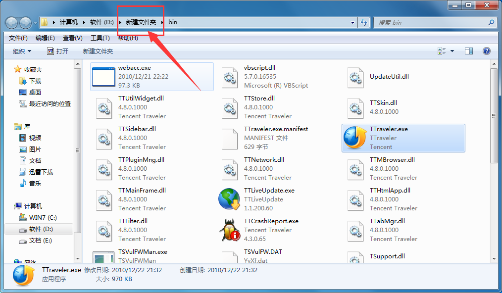
Task: Go to 软件 (D:) in the address bar
Action: coord(102,22)
